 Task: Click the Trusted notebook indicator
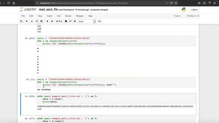(x=177, y=16)
